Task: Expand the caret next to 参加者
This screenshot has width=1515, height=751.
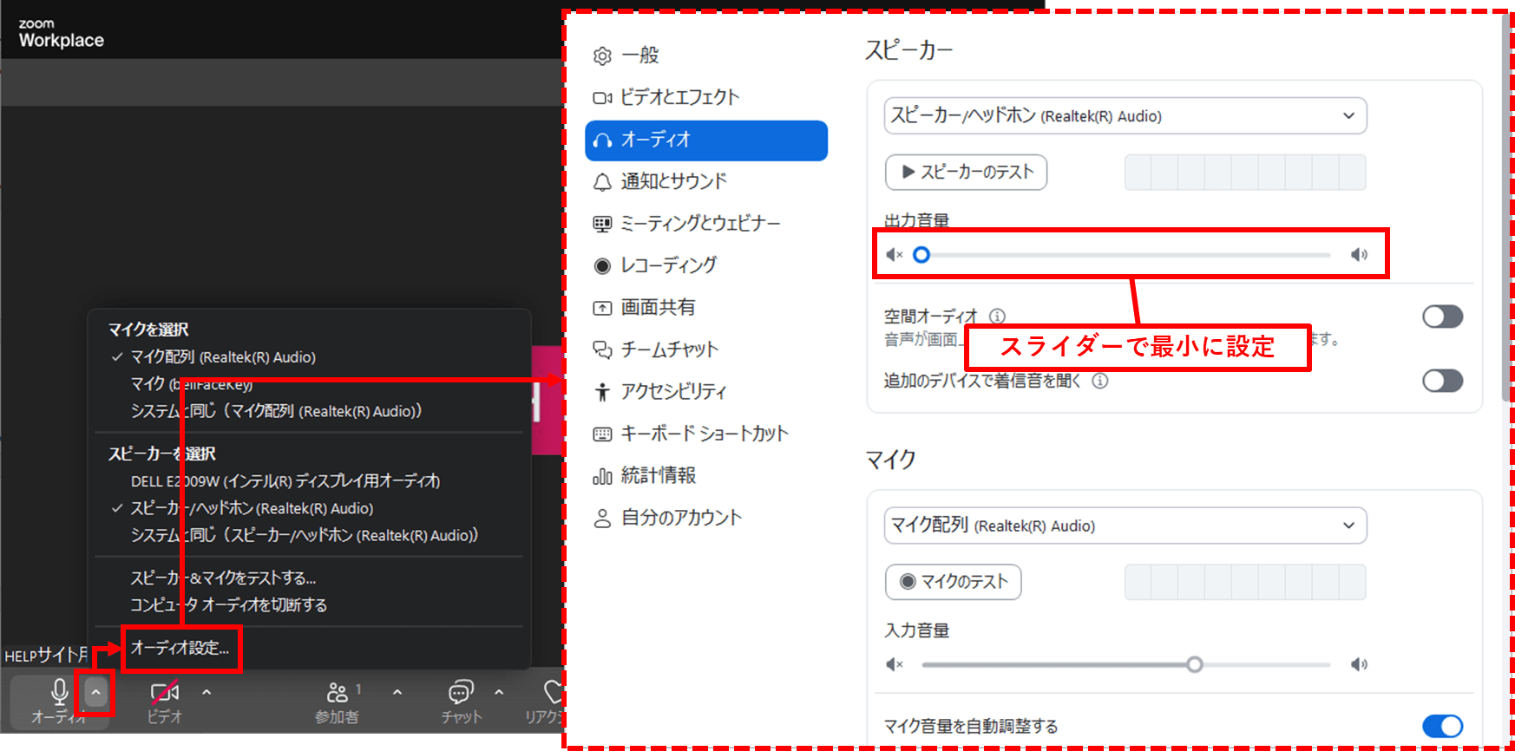Action: [397, 692]
